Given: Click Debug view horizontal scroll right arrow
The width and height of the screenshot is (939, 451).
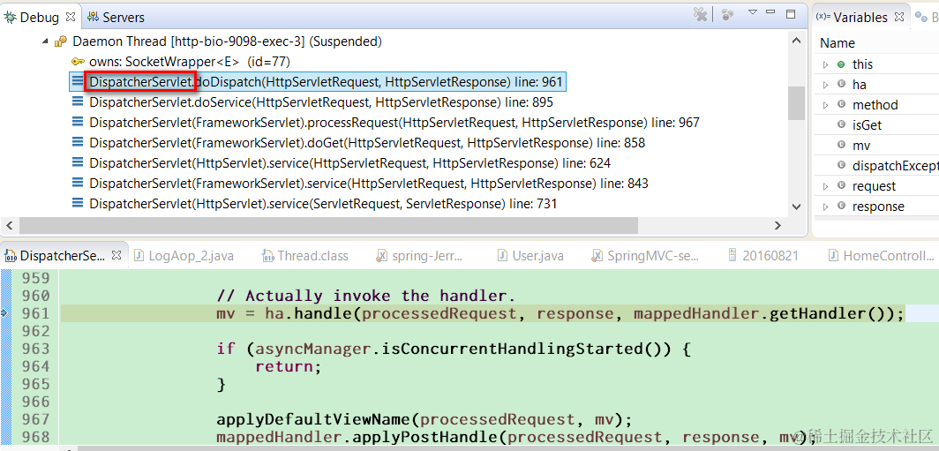Looking at the screenshot, I should pyautogui.click(x=777, y=225).
